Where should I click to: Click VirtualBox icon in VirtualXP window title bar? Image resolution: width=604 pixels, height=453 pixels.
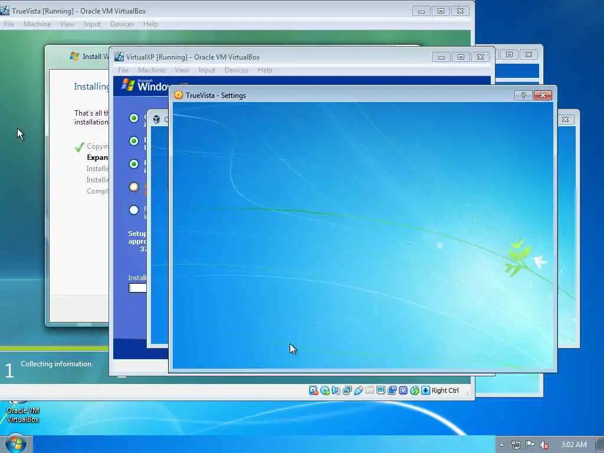click(x=119, y=57)
